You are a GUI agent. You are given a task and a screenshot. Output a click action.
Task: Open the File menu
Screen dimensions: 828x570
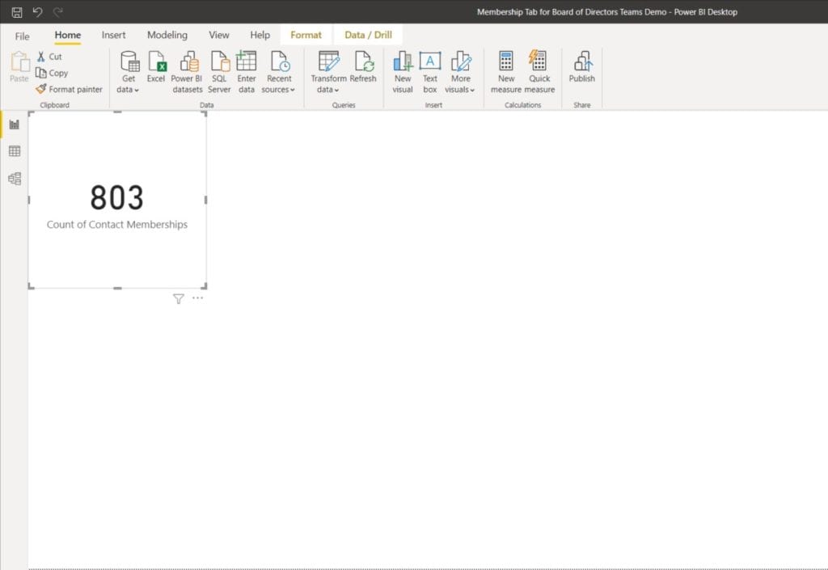coord(22,36)
